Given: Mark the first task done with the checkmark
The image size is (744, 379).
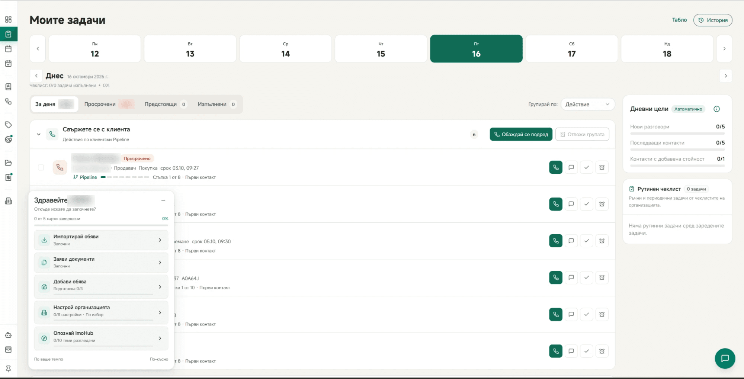Looking at the screenshot, I should 587,167.
